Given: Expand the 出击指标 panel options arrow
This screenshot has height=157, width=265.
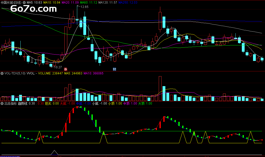Looking at the screenshot, I should [x=2, y=103].
